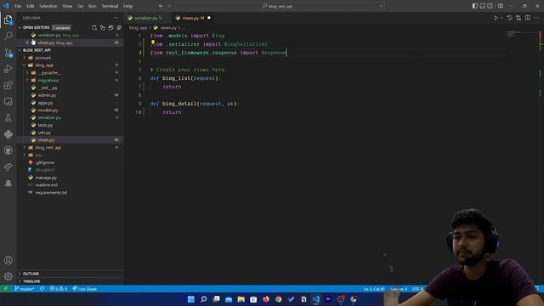
Task: Click the sync changes status bar icon
Action: (x=42, y=289)
